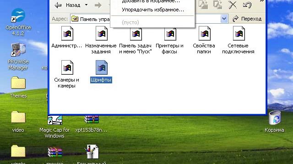The image size is (293, 164).
Task: Expand the Назад history dropdown arrow
Action: click(86, 5)
